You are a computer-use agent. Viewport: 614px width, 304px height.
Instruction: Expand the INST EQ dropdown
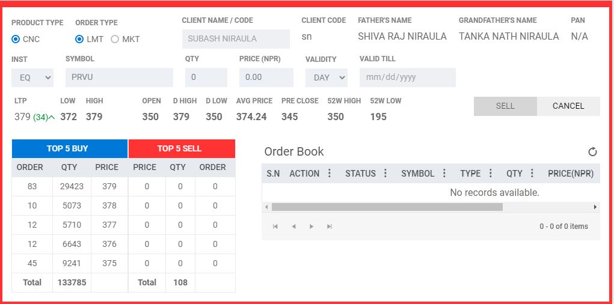pos(32,78)
